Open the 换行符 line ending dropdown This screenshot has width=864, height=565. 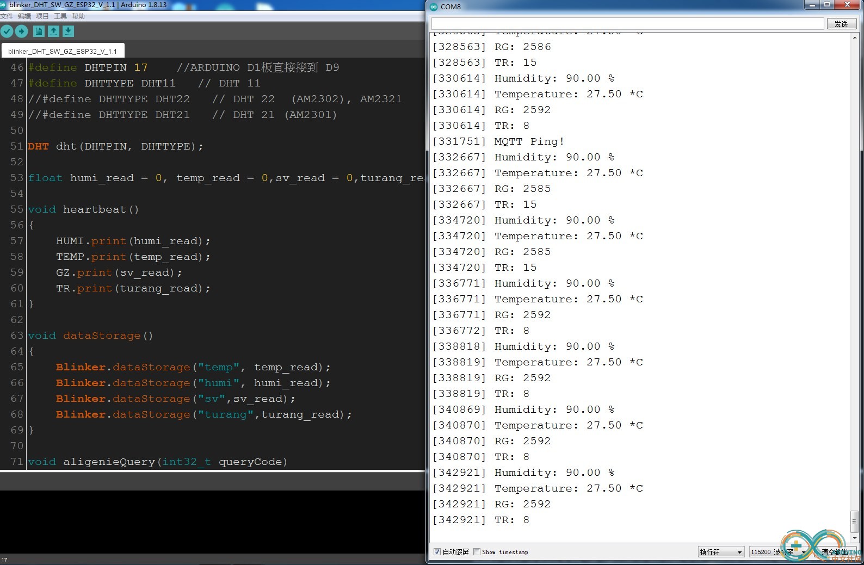(721, 552)
